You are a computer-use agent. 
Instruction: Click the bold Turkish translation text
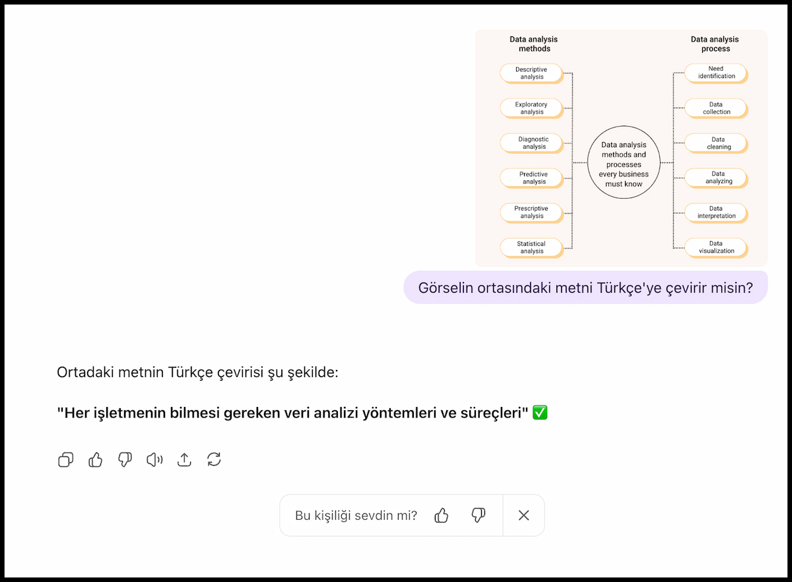point(294,413)
